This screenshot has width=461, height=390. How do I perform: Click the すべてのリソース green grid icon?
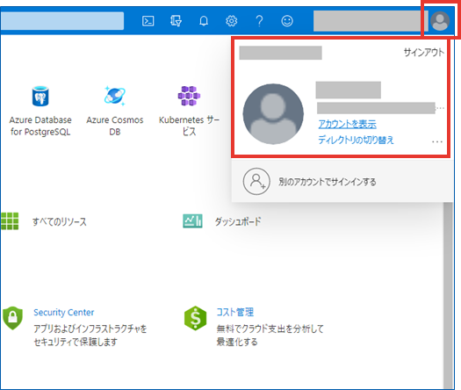[10, 220]
